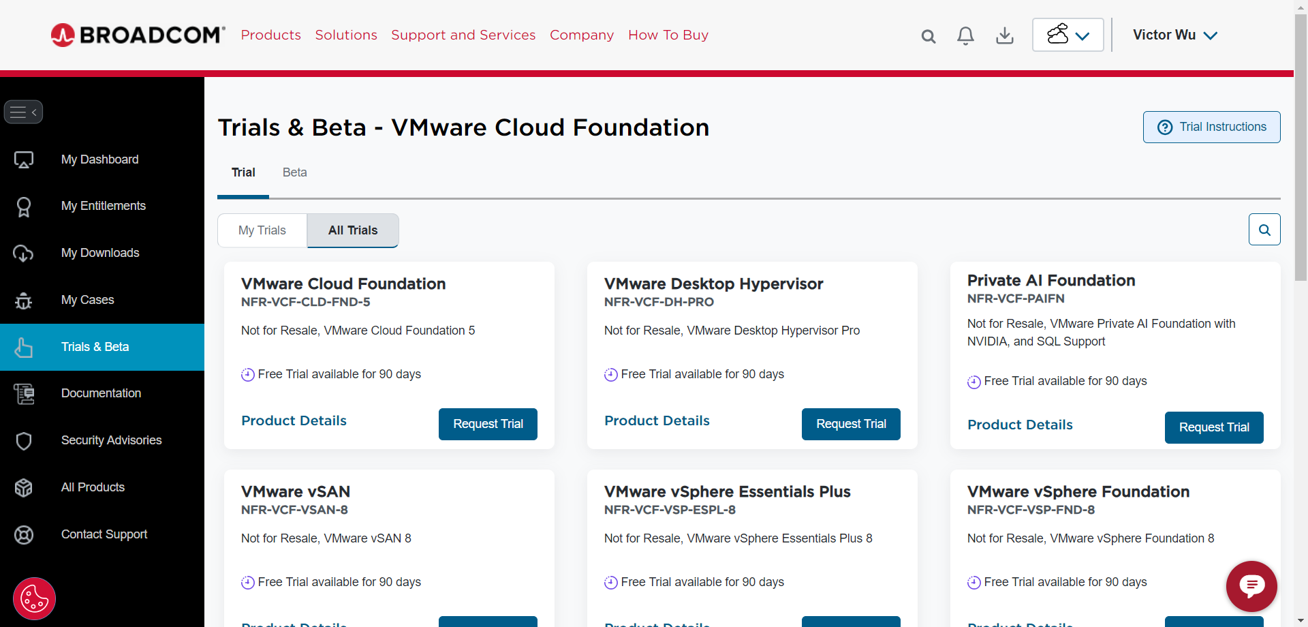Open My Downloads in sidebar
The image size is (1308, 627).
pos(100,253)
